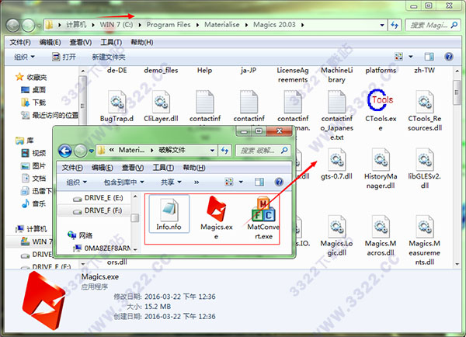Open 查看(V) menu in Magics 20.03 window
Image resolution: width=466 pixels, height=337 pixels.
click(81, 42)
